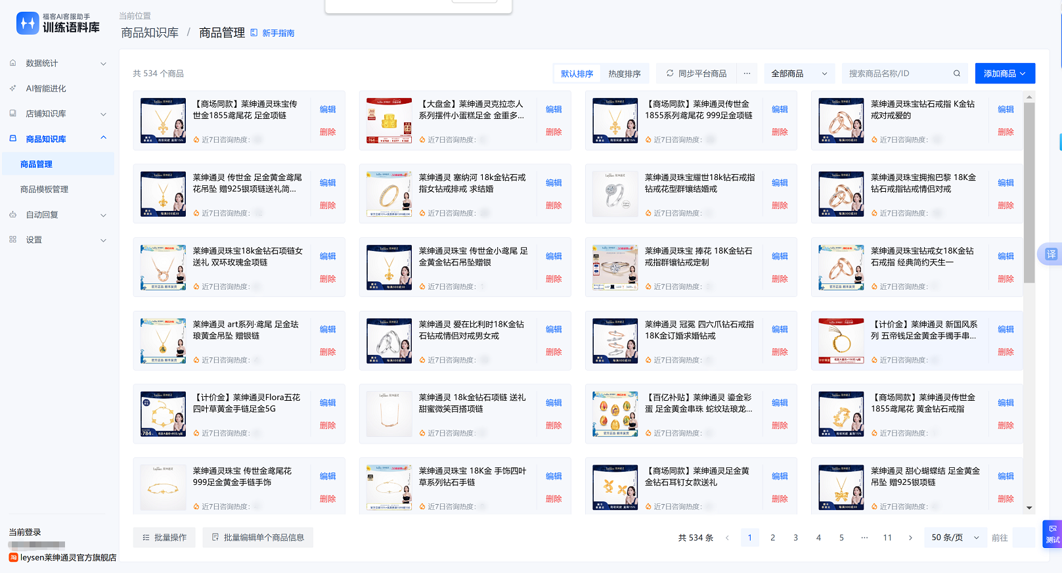The image size is (1062, 573).
Task: Click 批量编辑单个商品信息 button
Action: point(257,538)
